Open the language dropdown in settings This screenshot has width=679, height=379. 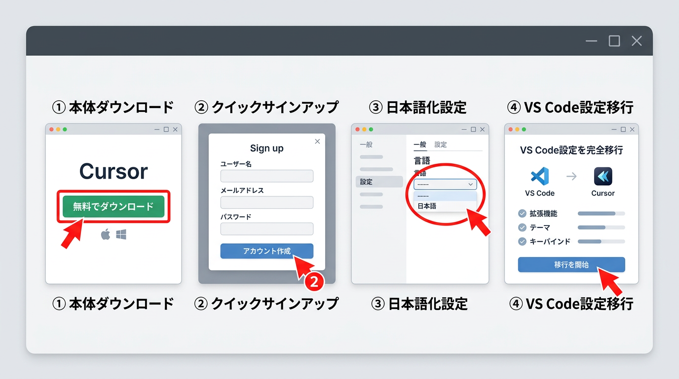(x=444, y=184)
